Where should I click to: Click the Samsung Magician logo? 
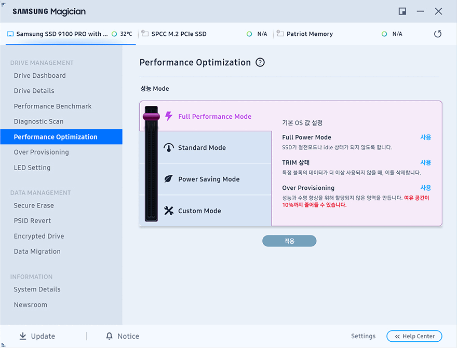pyautogui.click(x=49, y=11)
